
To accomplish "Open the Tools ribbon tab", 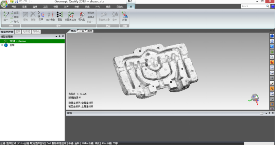I will pyautogui.click(x=45, y=7).
